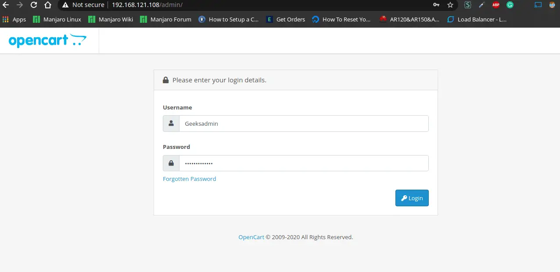Viewport: 560px width, 272px height.
Task: Click the eyedropper extension icon
Action: coord(481,5)
